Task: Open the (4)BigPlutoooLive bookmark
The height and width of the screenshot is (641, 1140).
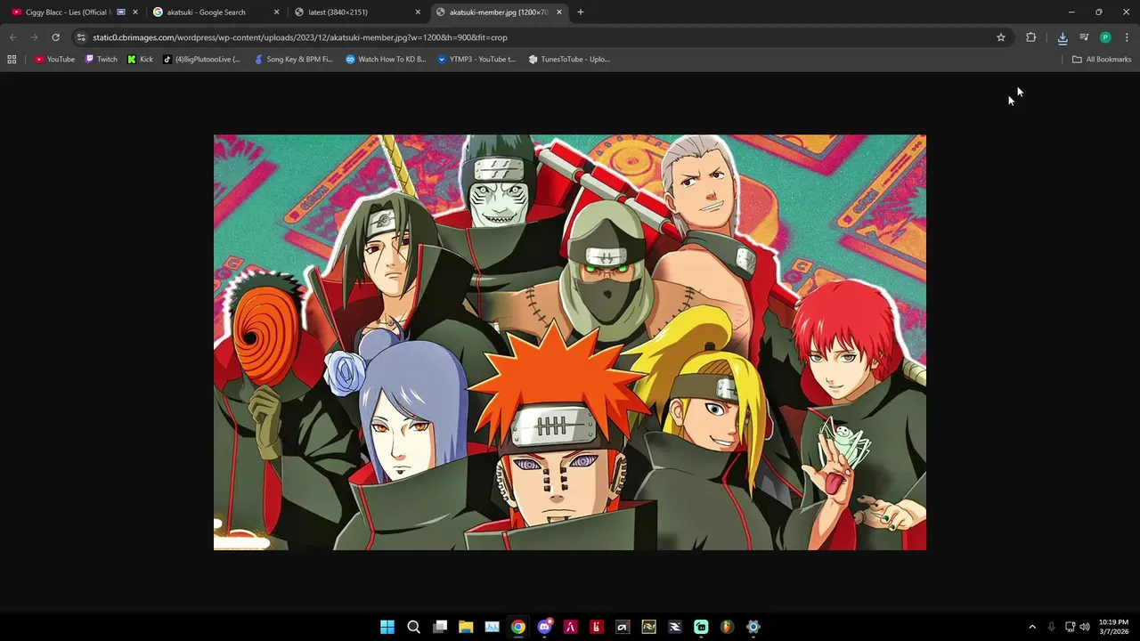Action: (202, 60)
